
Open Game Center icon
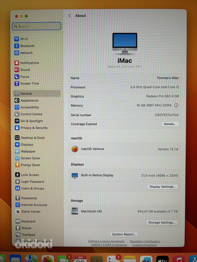tap(18, 211)
